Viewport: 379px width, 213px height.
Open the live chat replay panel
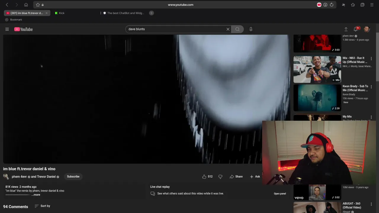click(x=280, y=194)
